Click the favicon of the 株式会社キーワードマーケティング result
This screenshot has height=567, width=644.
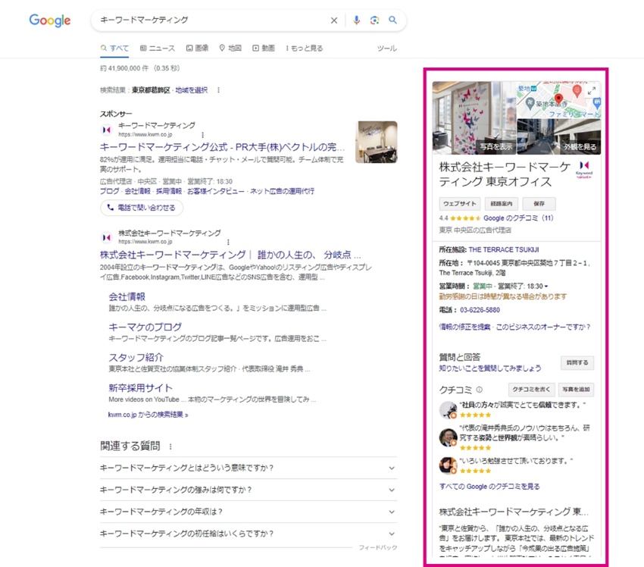(x=107, y=237)
